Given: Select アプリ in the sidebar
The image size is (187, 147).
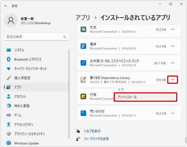Looking at the screenshot, I should pyautogui.click(x=36, y=87).
